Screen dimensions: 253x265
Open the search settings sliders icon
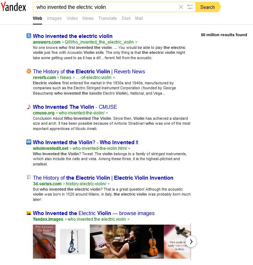point(190,7)
